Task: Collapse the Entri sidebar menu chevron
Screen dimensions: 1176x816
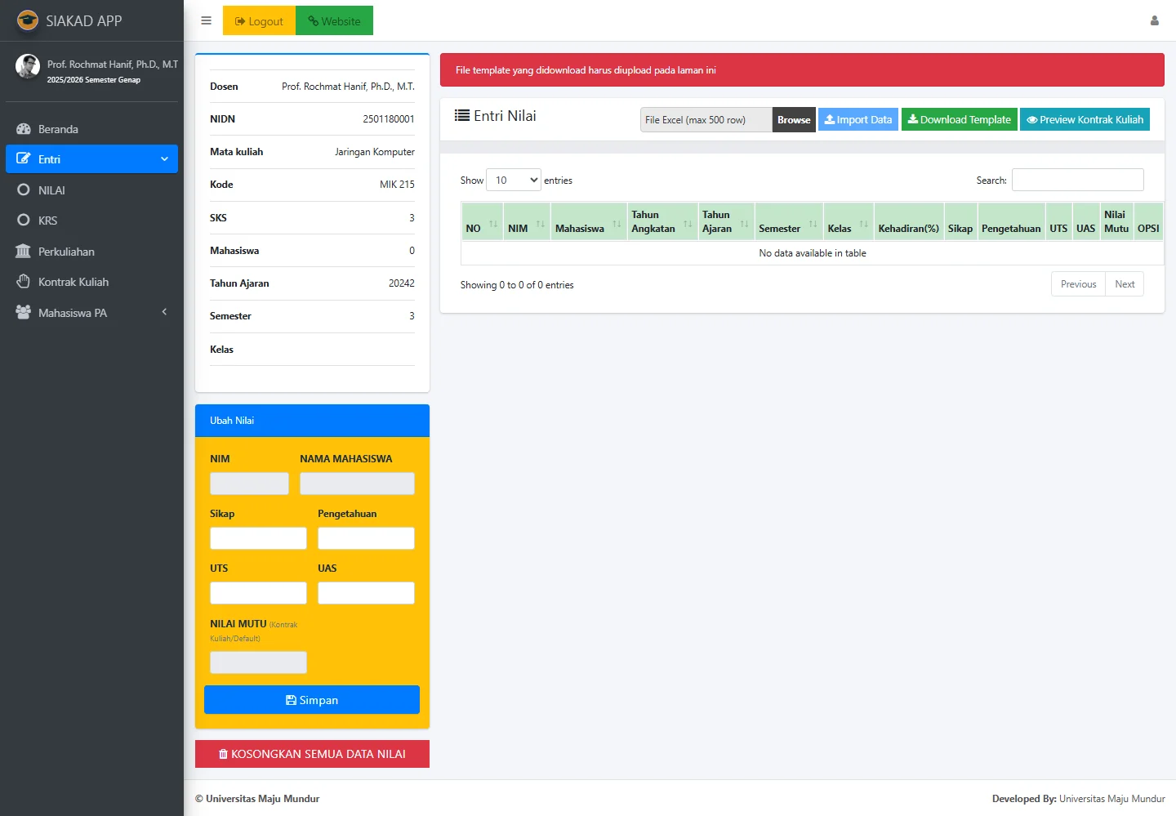Action: click(164, 159)
